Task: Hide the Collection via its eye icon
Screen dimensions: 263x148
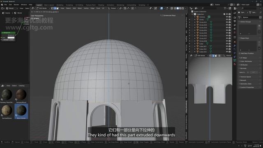Action: coord(227,14)
